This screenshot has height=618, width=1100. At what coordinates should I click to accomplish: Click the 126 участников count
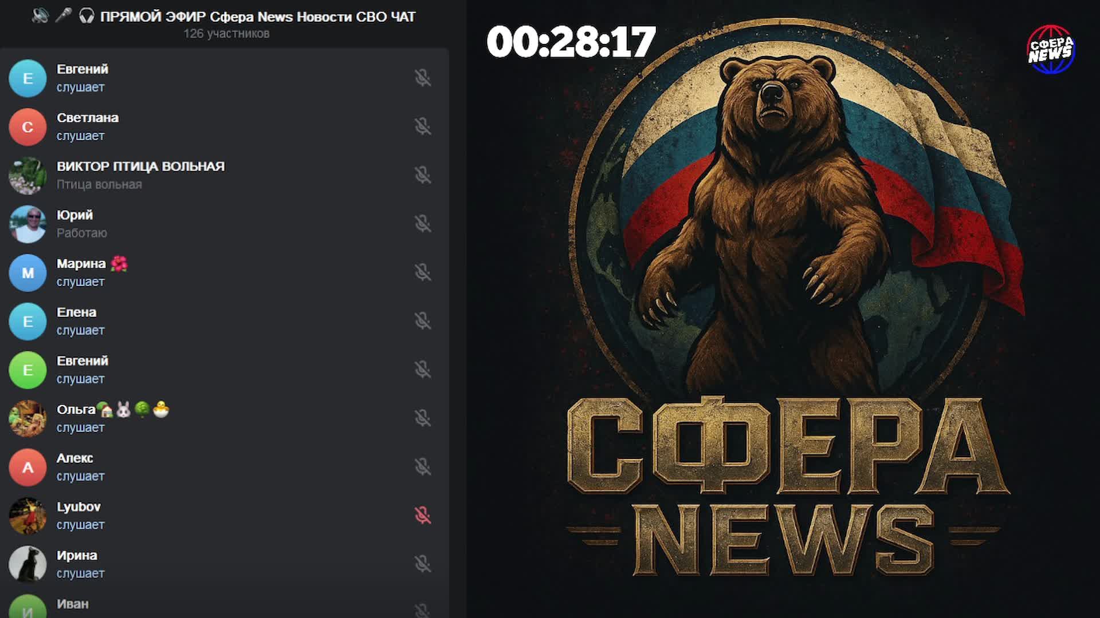tap(226, 34)
